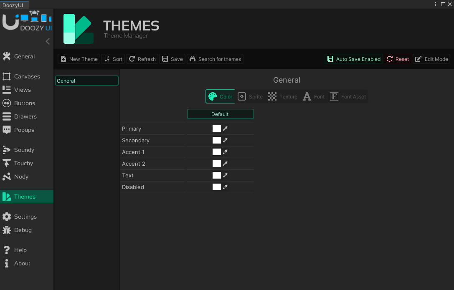Select the Drawers section
Screen dimensions: 454x290
tap(25, 116)
